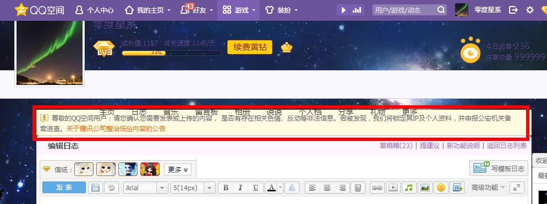Open the 提建议 link
547x204 pixels.
click(429, 146)
